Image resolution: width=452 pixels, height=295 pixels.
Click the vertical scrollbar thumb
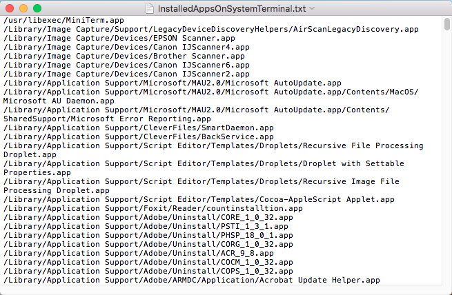point(446,23)
